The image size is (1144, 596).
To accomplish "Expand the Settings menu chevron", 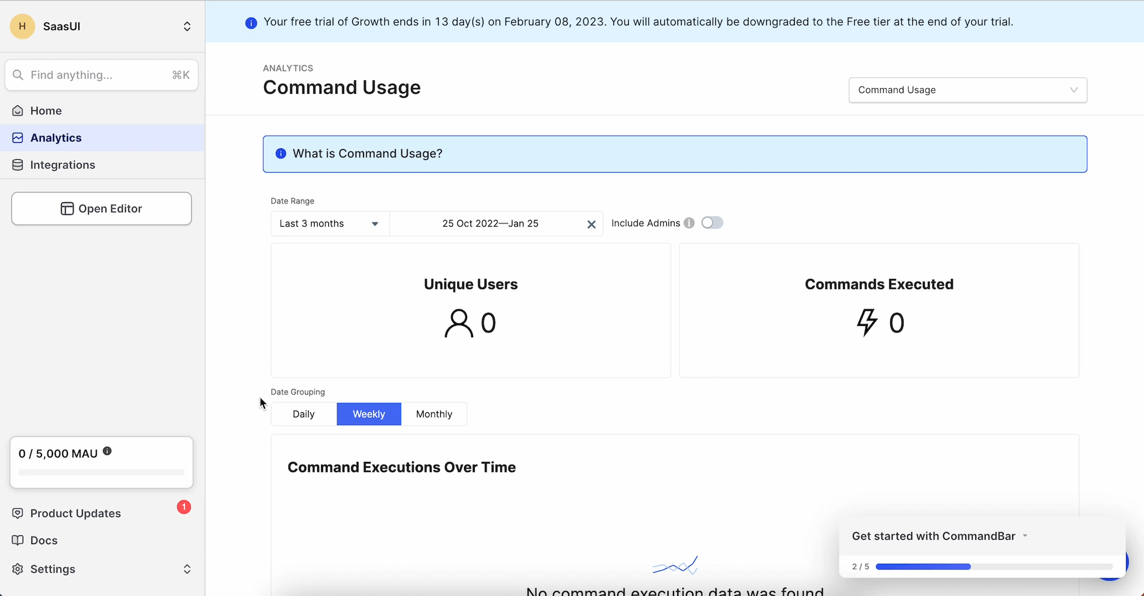I will pyautogui.click(x=187, y=569).
